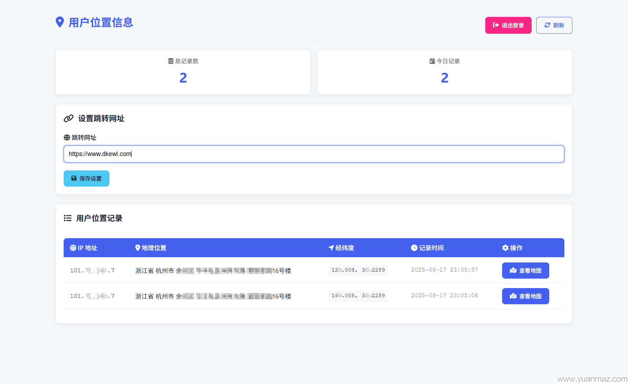Click the 总记录数 count value 2
This screenshot has width=628, height=384.
(183, 78)
